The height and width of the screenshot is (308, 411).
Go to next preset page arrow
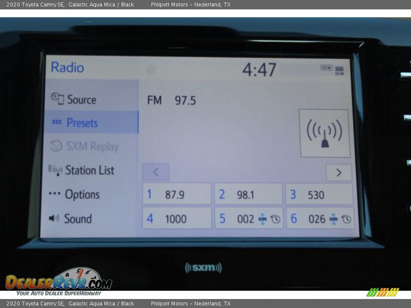coord(339,172)
